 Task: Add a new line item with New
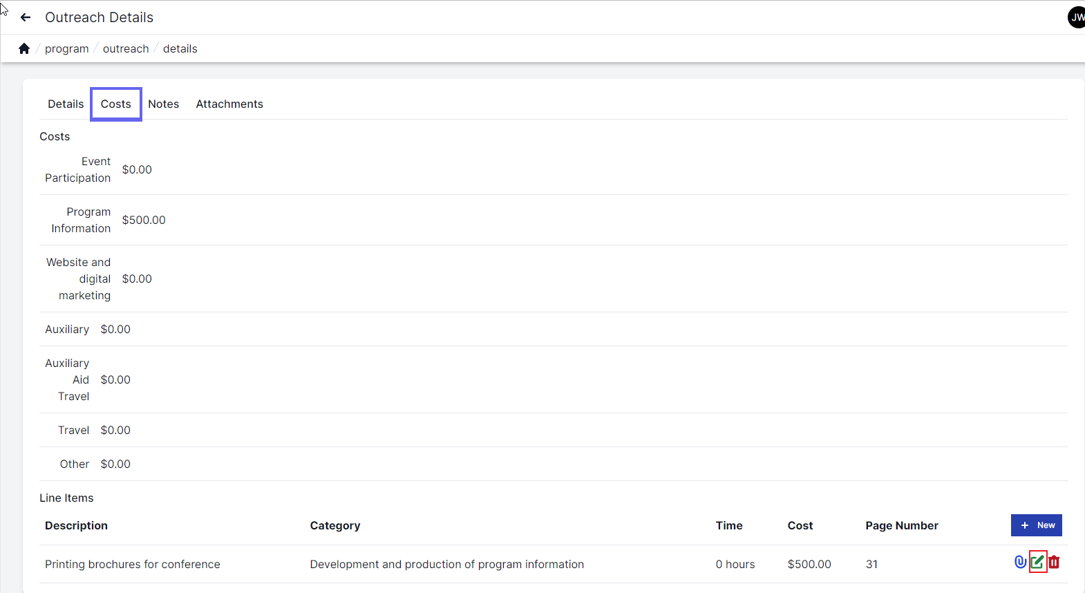tap(1036, 525)
